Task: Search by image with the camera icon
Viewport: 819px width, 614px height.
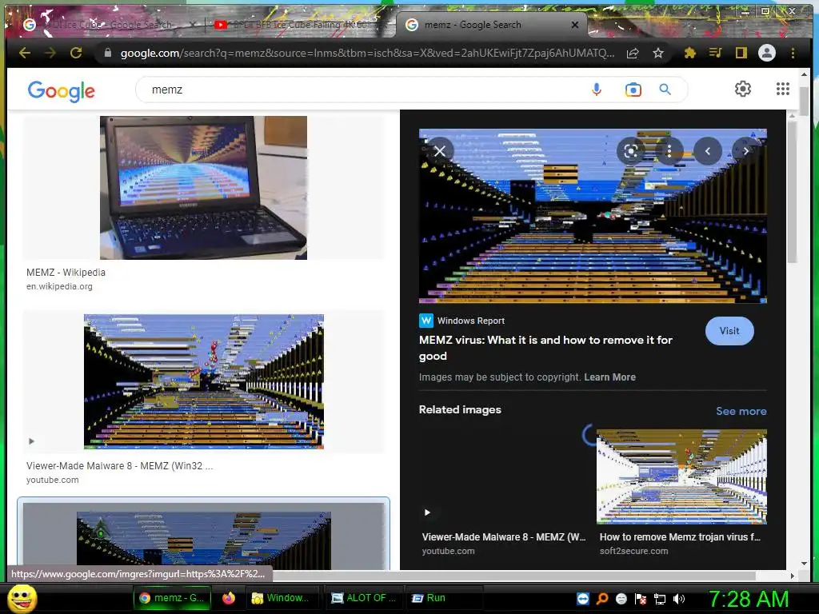Action: [x=633, y=90]
